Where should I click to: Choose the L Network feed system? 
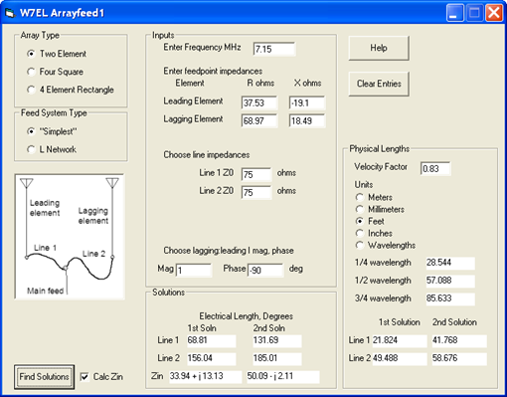(52, 149)
